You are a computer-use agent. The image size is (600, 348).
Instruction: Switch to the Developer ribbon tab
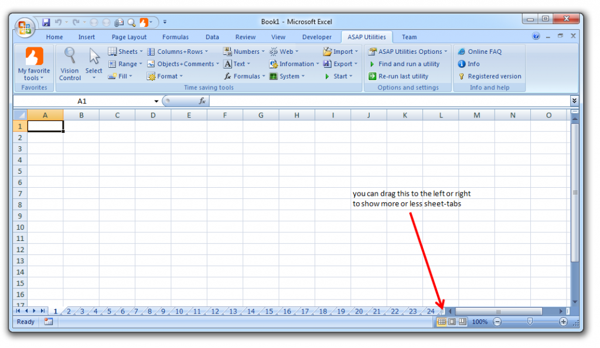click(x=317, y=37)
